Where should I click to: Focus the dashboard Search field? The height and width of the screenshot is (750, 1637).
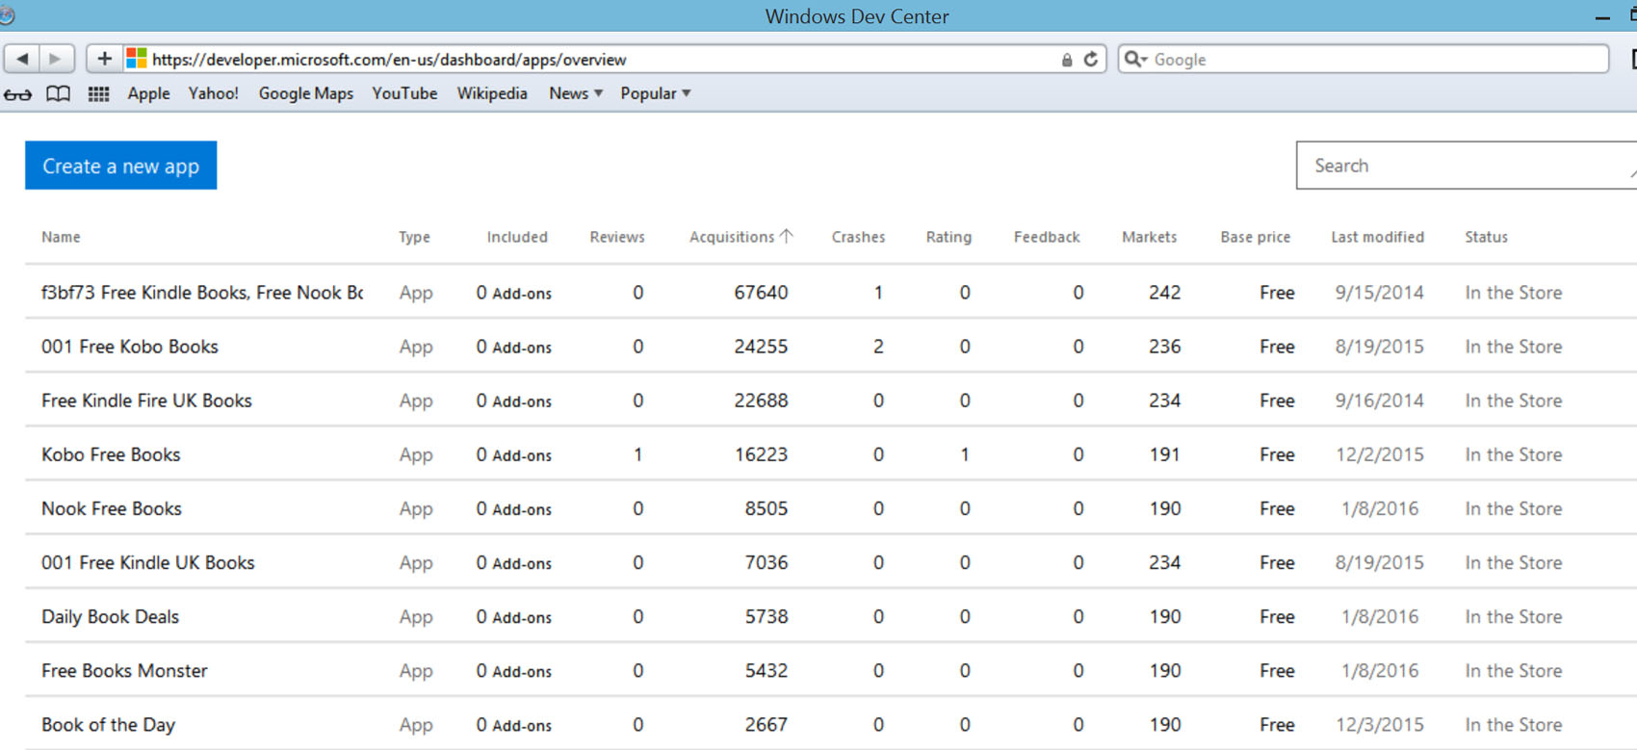click(x=1467, y=166)
